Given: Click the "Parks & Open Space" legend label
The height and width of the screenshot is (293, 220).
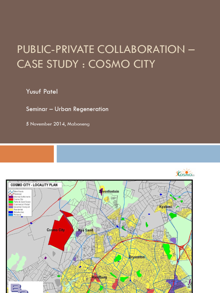Looking at the screenshot, I should tap(22, 202).
